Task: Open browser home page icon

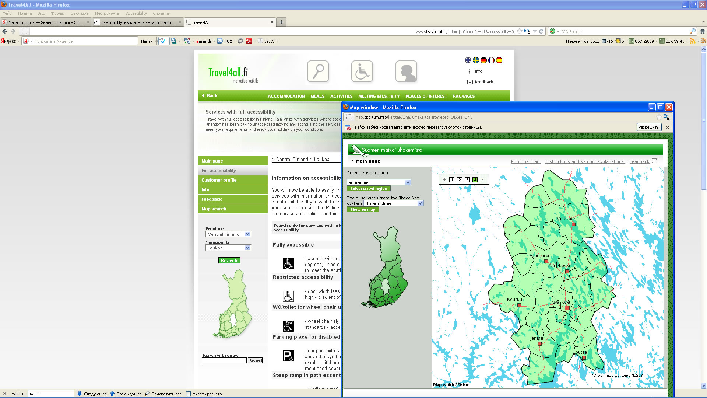Action: coord(703,32)
